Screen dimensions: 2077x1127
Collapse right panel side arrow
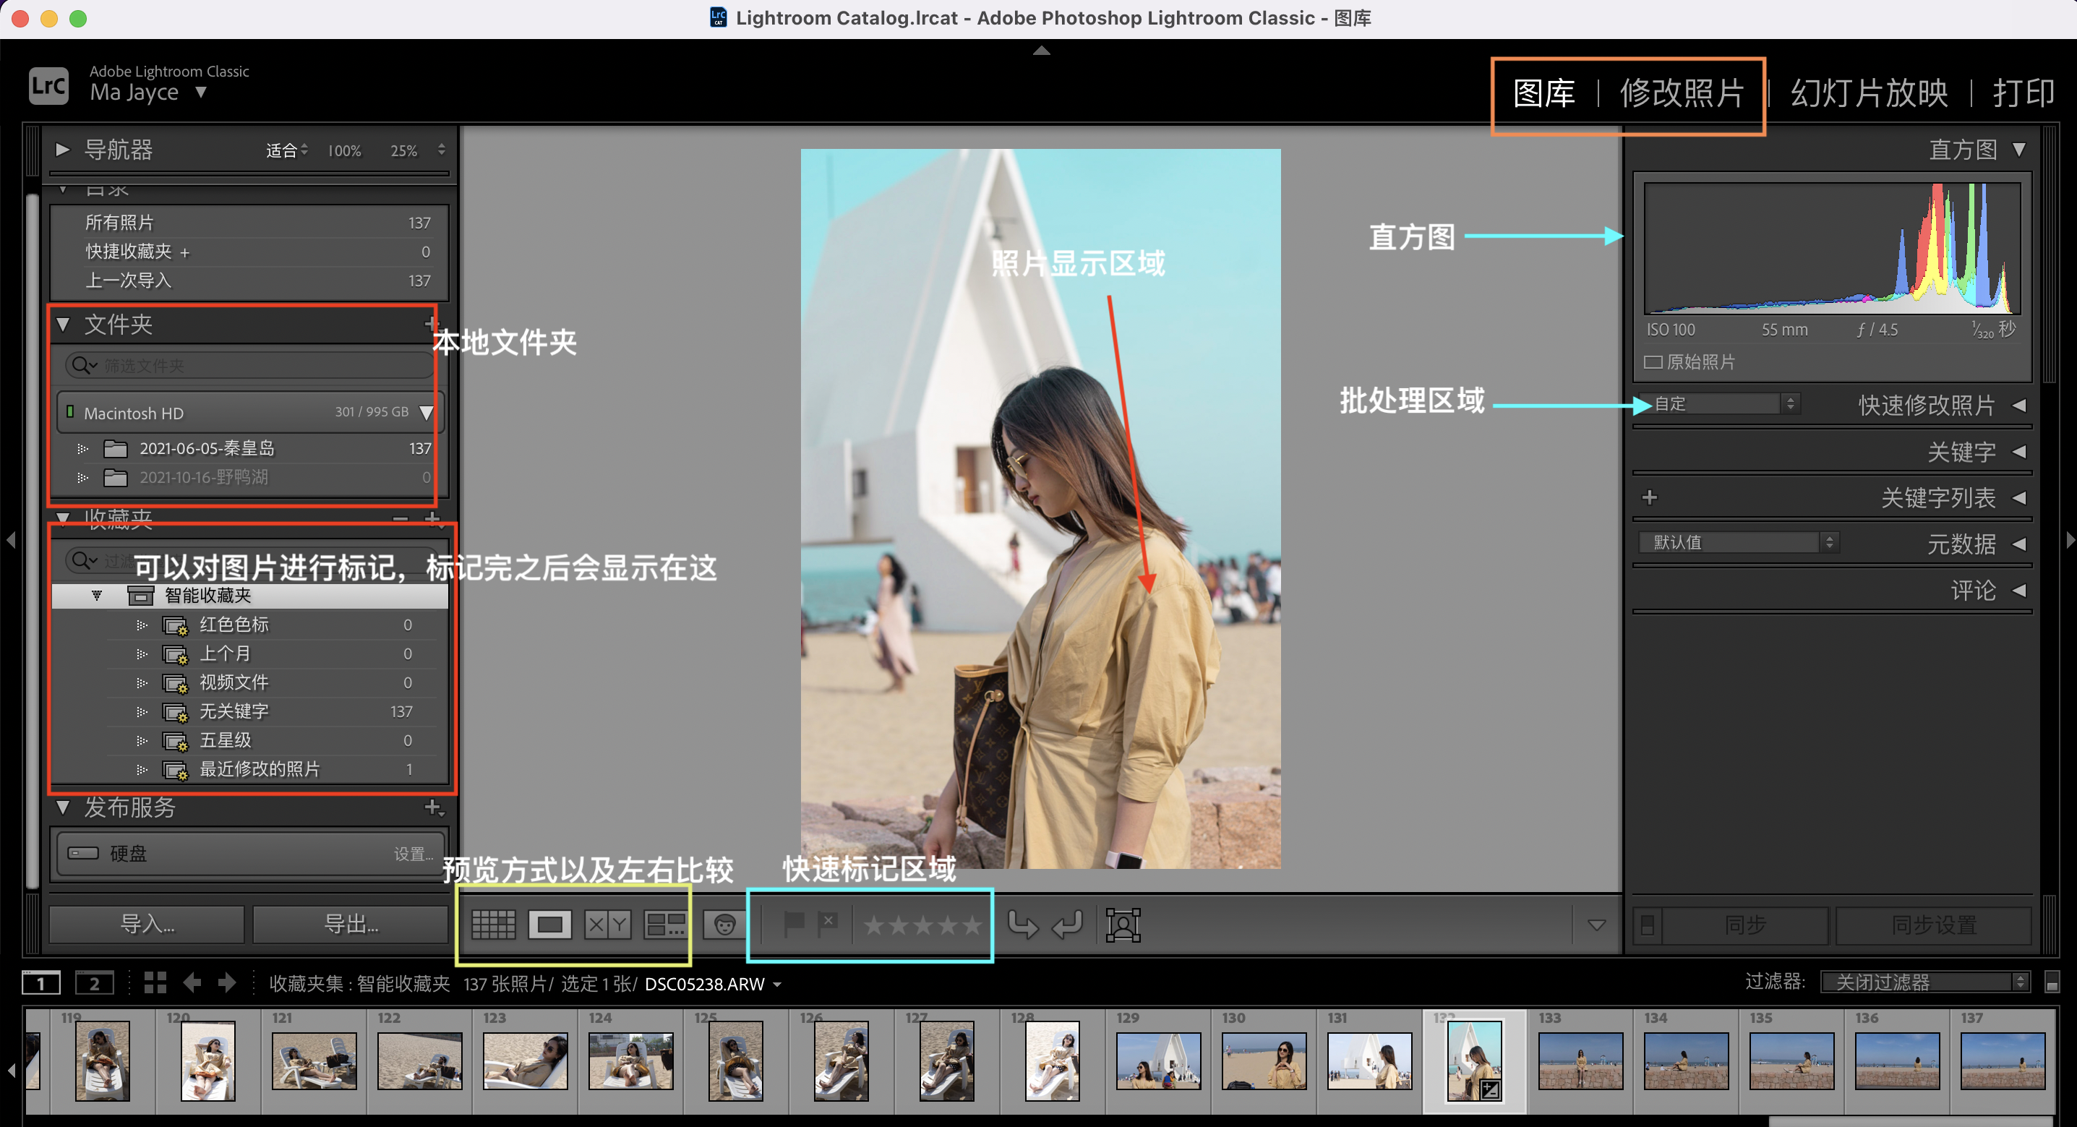point(2069,539)
